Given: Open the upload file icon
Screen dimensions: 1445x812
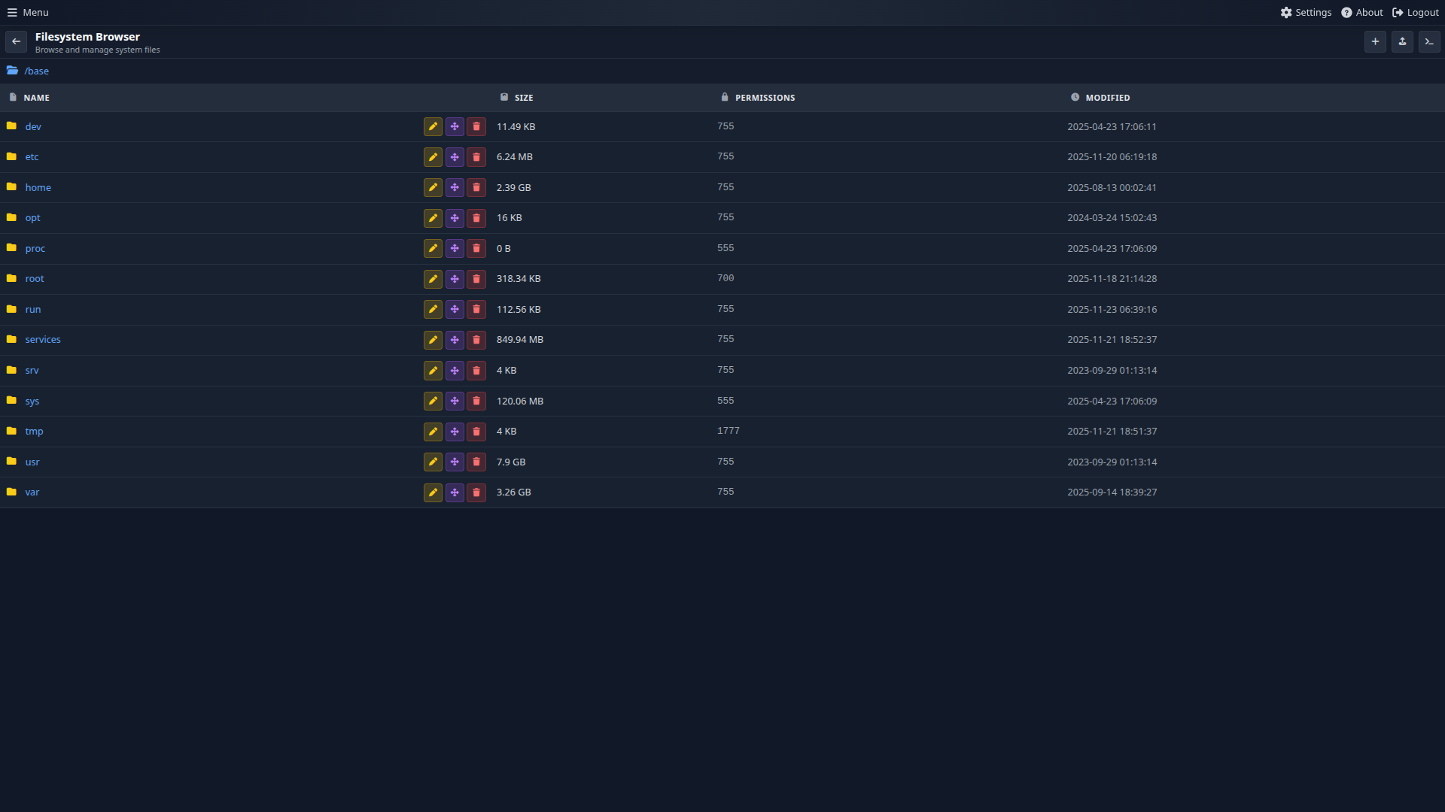Looking at the screenshot, I should [x=1402, y=41].
